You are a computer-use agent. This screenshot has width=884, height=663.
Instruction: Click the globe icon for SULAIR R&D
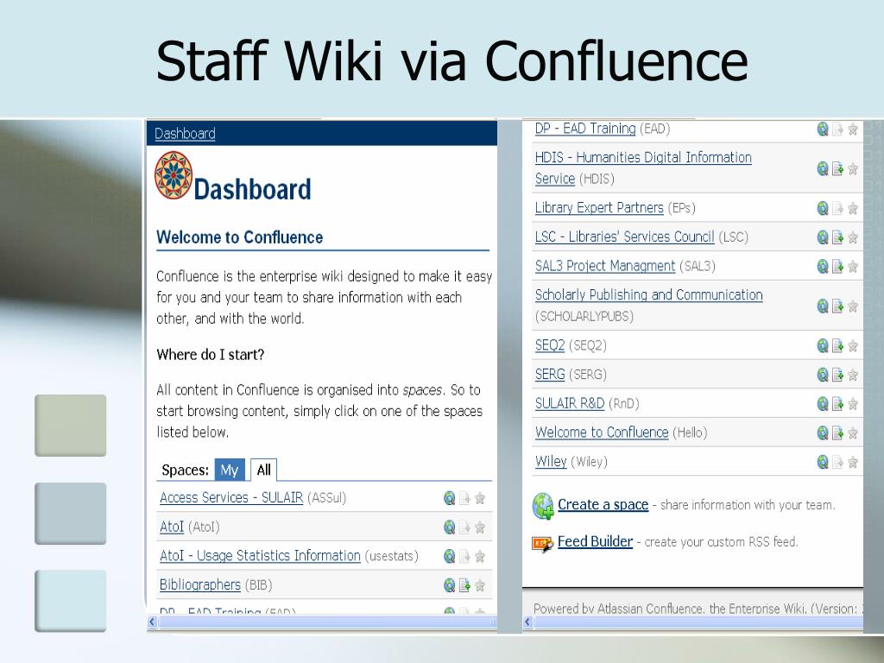click(x=823, y=404)
